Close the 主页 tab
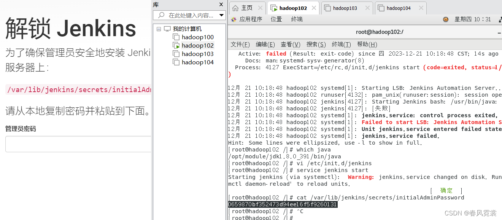Screen dimensions: 502x220 pyautogui.click(x=261, y=8)
